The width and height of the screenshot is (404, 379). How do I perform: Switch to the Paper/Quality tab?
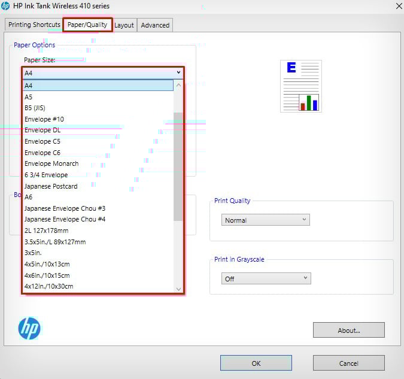pos(87,25)
